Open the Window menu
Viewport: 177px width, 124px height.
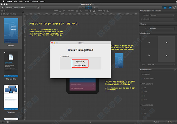[35, 1]
